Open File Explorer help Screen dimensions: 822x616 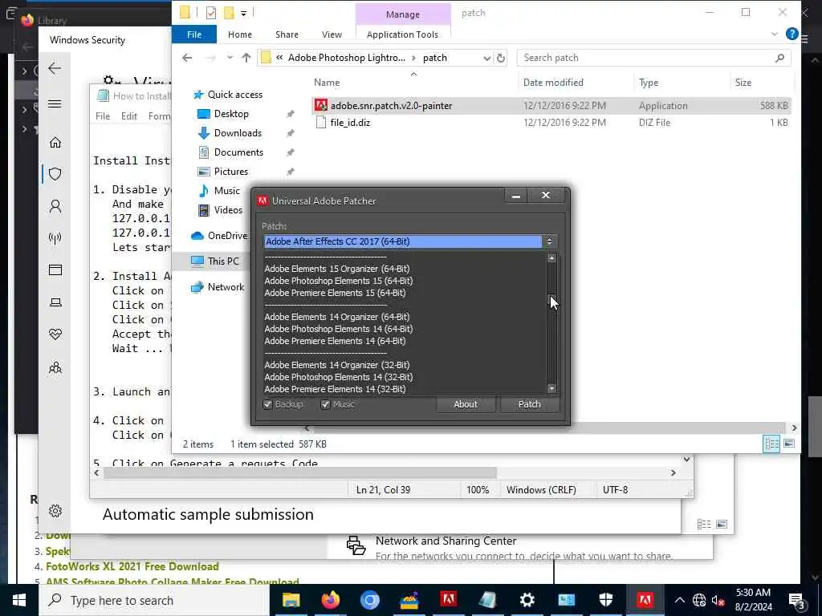tap(791, 34)
